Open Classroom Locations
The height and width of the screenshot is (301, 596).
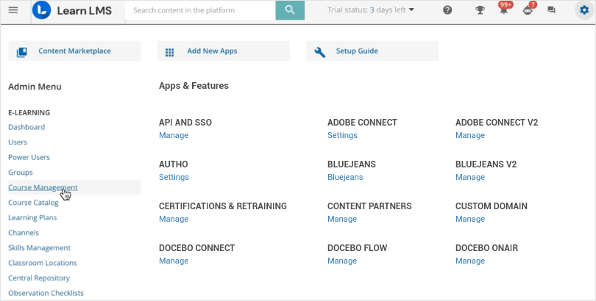pyautogui.click(x=43, y=263)
